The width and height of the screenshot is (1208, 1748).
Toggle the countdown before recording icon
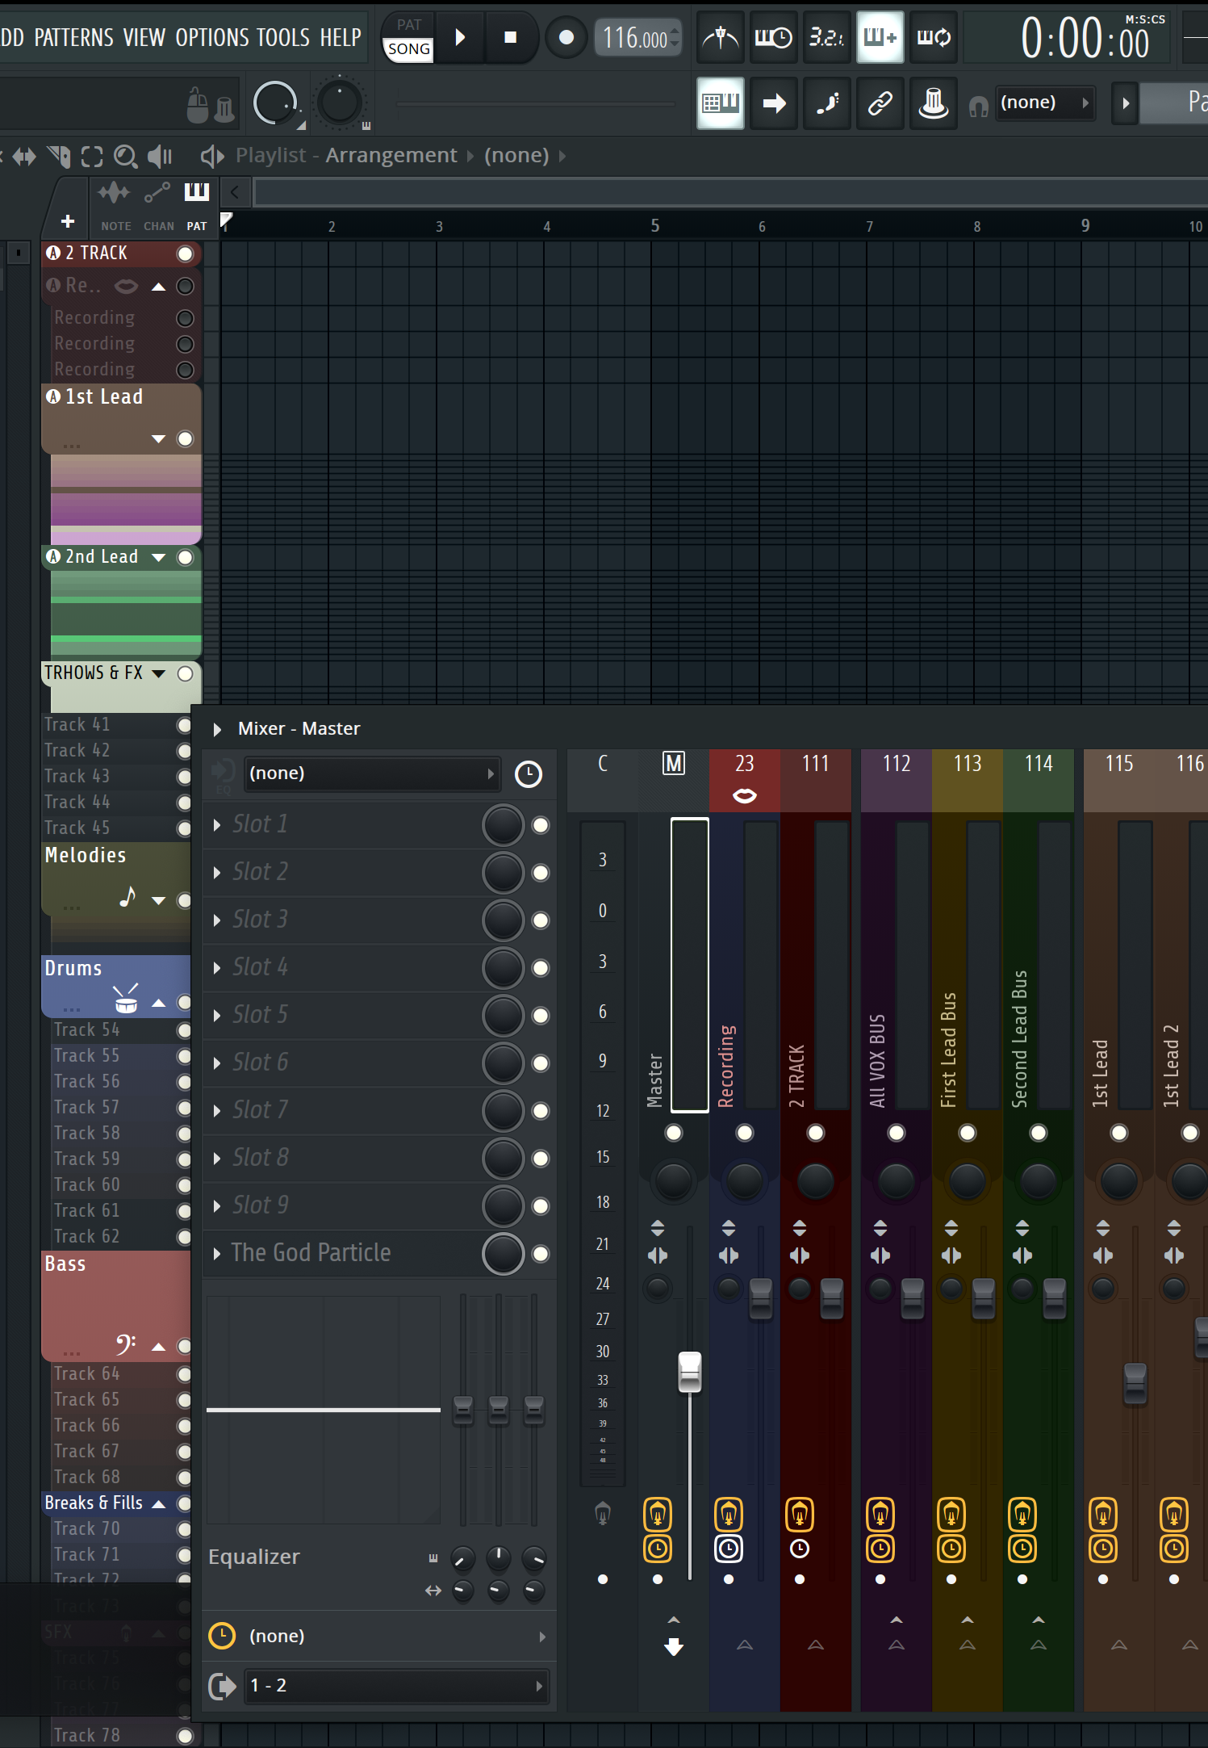tap(826, 37)
